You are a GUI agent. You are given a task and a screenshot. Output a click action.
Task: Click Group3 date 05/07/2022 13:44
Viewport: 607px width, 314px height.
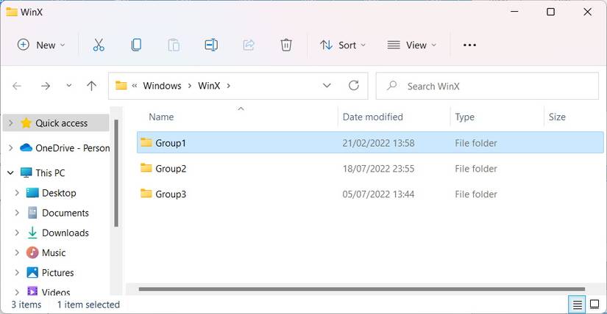378,194
